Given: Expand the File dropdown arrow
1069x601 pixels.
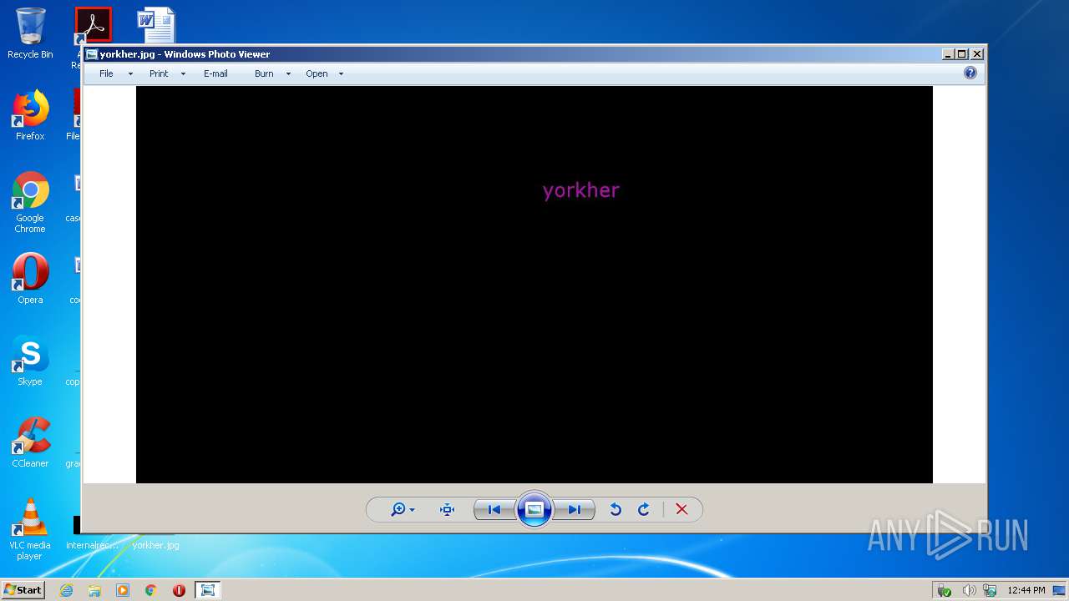Looking at the screenshot, I should [130, 74].
